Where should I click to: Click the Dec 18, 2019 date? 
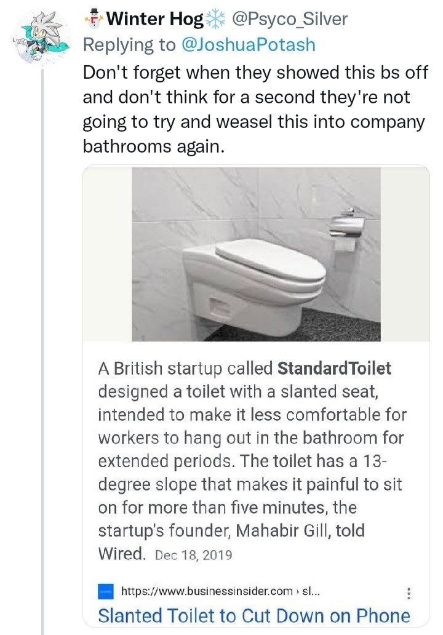coord(193,555)
